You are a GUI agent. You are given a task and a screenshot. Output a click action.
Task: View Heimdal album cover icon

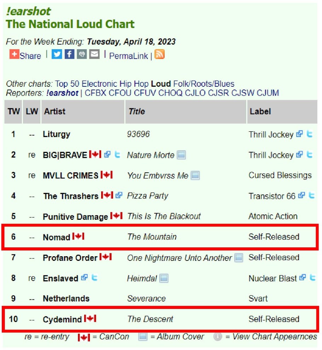163,279
